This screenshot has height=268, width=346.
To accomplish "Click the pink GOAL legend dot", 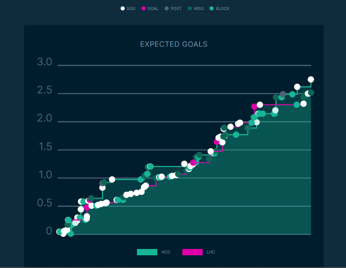I will pos(144,9).
